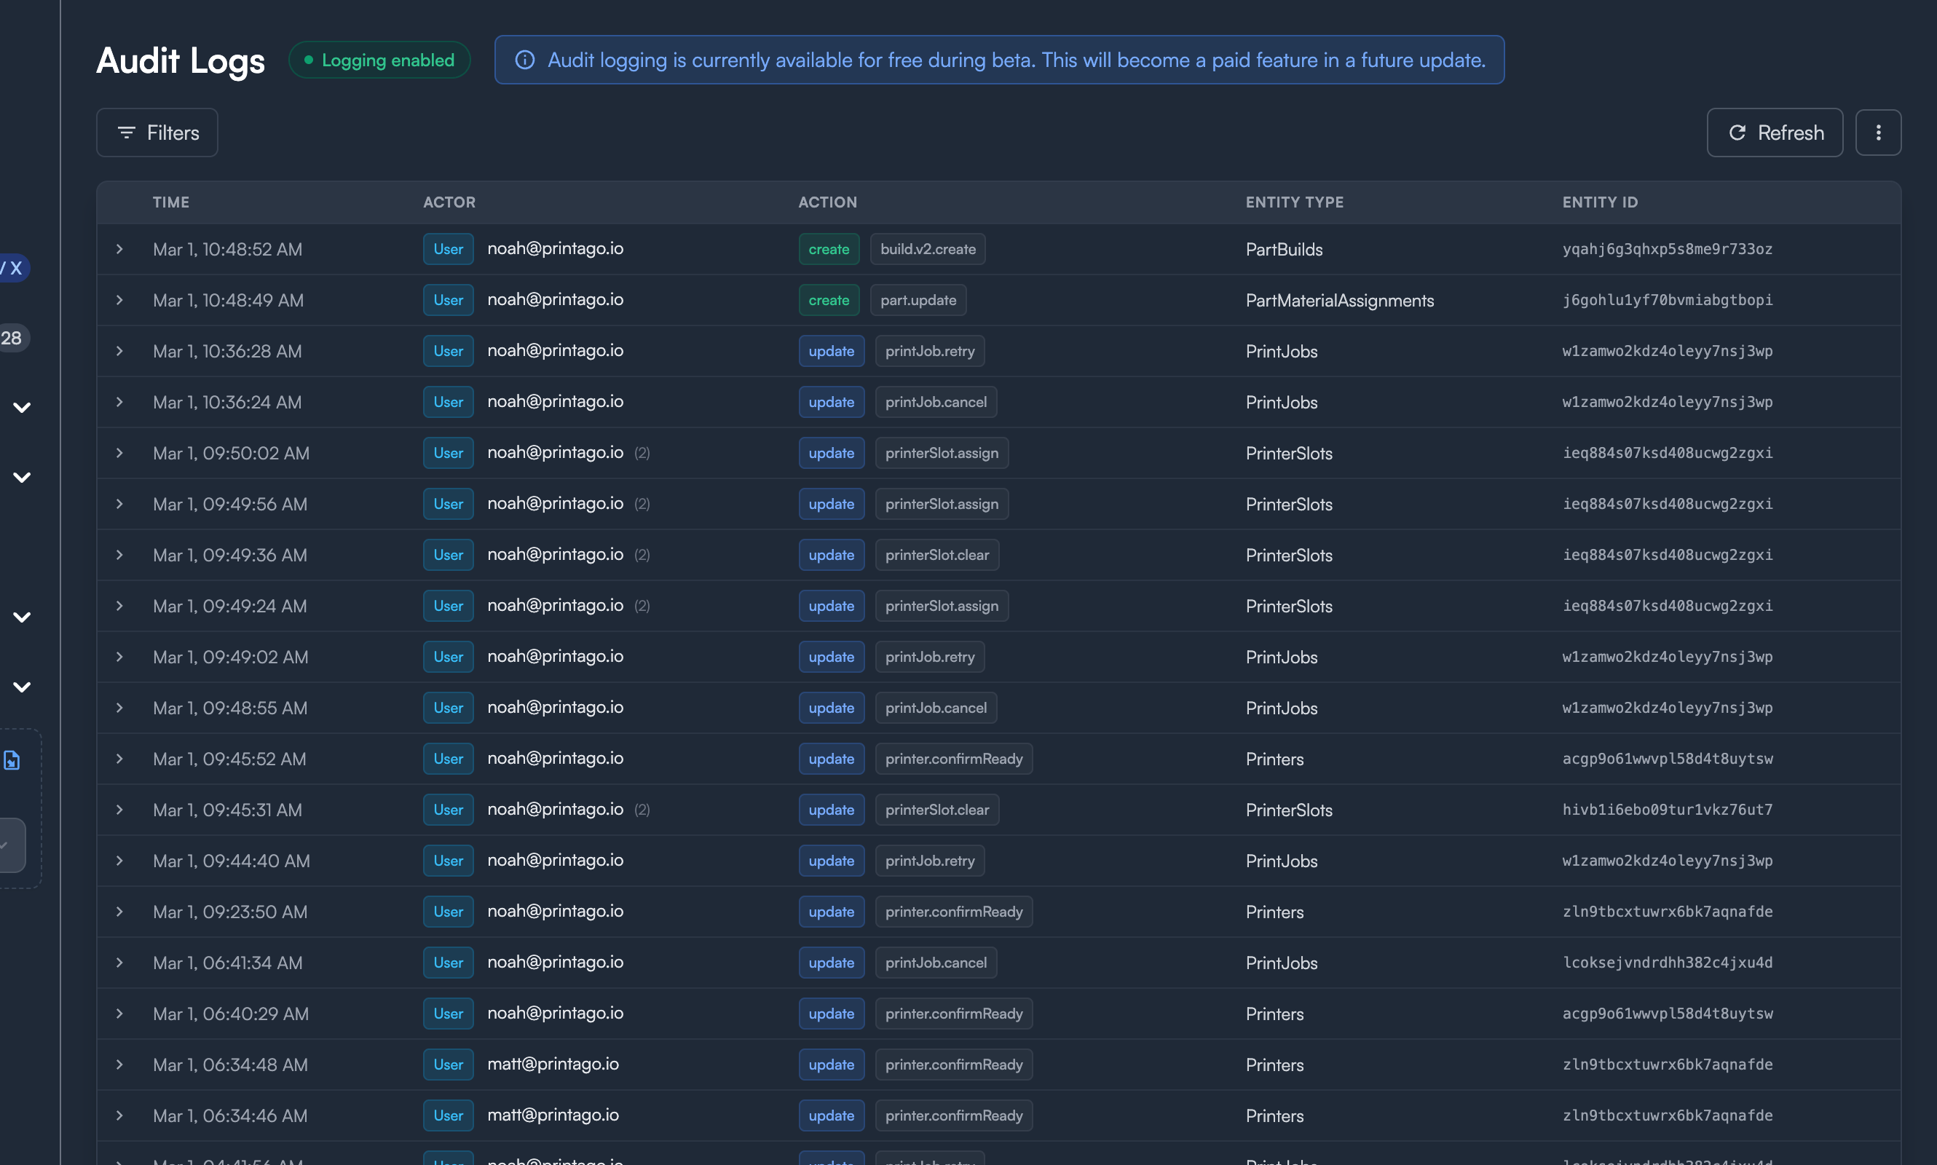
Task: Select entity ID yqahj6g3qhxp5s8me9r733oz
Action: point(1666,249)
